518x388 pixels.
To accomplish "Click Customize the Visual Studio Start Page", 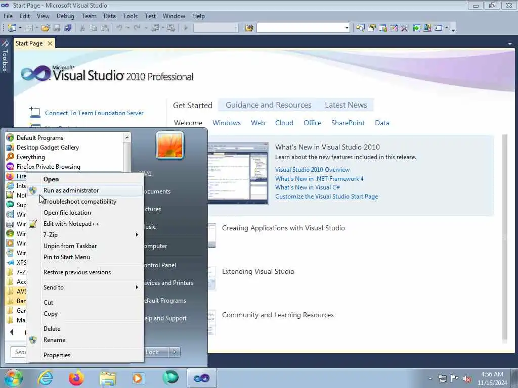I will [326, 197].
